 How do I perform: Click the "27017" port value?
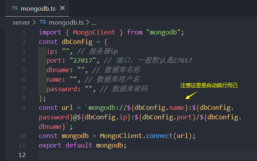82,61
